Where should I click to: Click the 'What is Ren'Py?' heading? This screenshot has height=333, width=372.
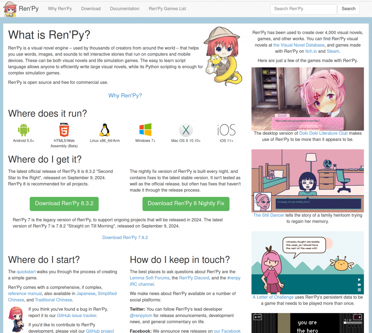pos(49,35)
